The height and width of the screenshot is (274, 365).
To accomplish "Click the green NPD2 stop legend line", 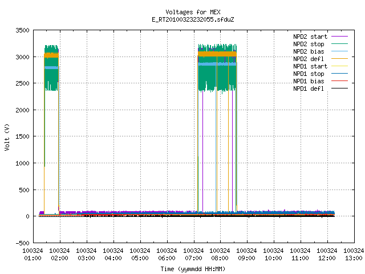I will click(340, 44).
